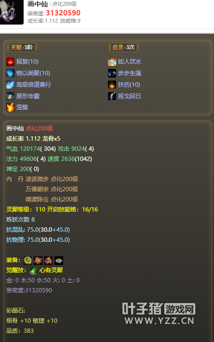The width and height of the screenshot is (214, 342).
Task: Select the 挥戈回日 skill icon
Action: pyautogui.click(x=112, y=96)
